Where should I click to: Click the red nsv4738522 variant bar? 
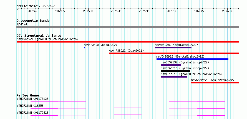[174, 53]
